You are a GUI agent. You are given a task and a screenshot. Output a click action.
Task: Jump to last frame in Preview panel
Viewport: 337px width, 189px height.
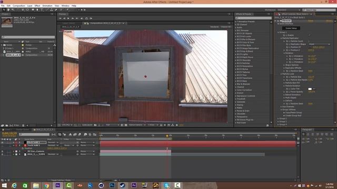[x=77, y=18]
